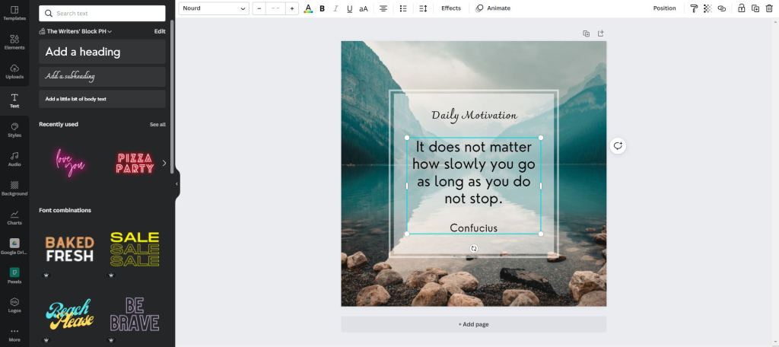Open the Nourd font dropdown
Image resolution: width=779 pixels, height=347 pixels.
click(x=215, y=8)
